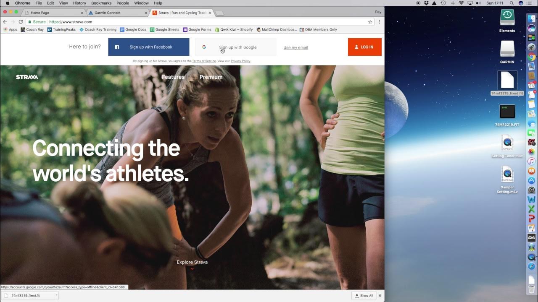Open the People menu
Screen dimensions: 538x302
click(123, 3)
